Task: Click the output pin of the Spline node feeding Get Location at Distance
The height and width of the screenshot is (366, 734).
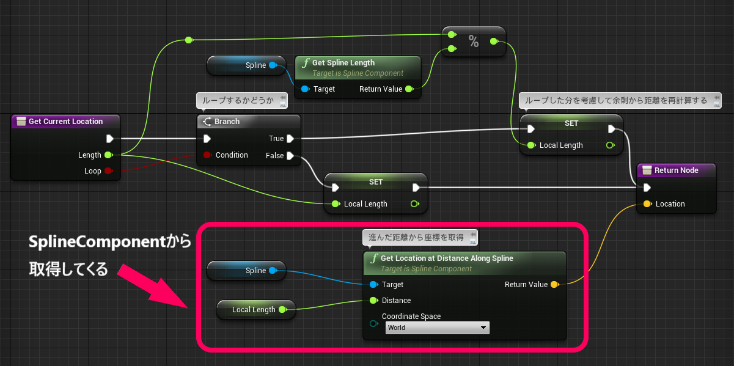Action: click(273, 270)
